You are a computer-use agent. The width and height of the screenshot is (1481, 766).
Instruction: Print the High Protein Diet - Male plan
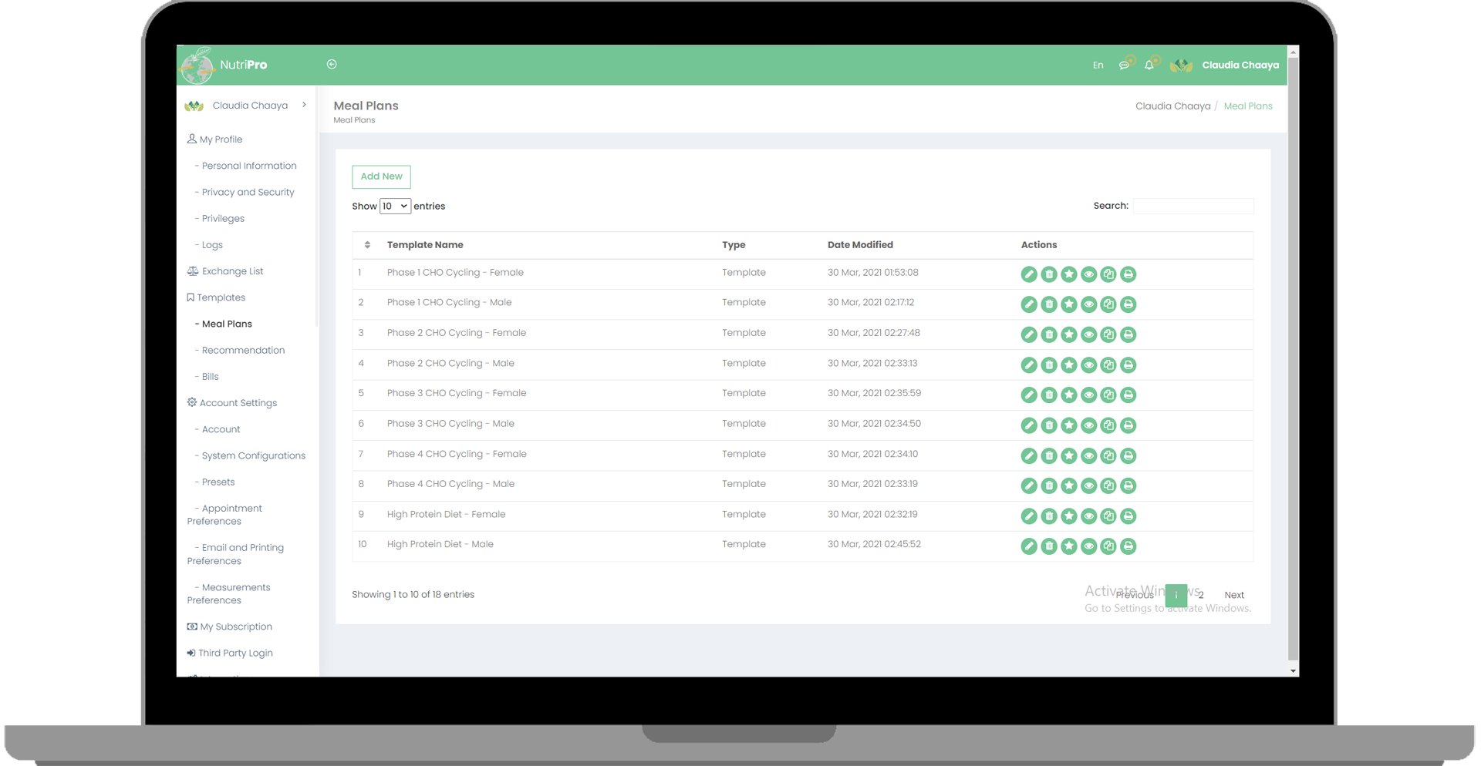[x=1128, y=546]
